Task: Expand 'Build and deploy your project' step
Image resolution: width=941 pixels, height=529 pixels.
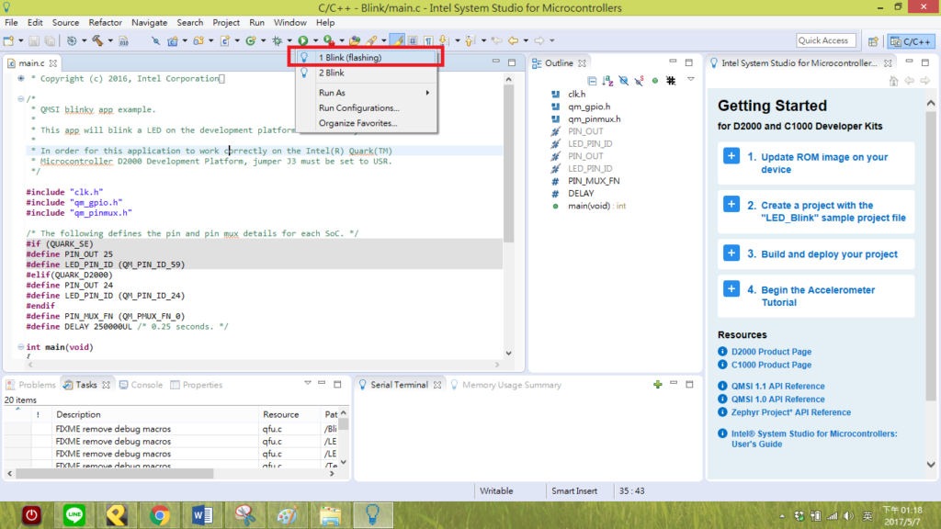Action: click(x=731, y=253)
